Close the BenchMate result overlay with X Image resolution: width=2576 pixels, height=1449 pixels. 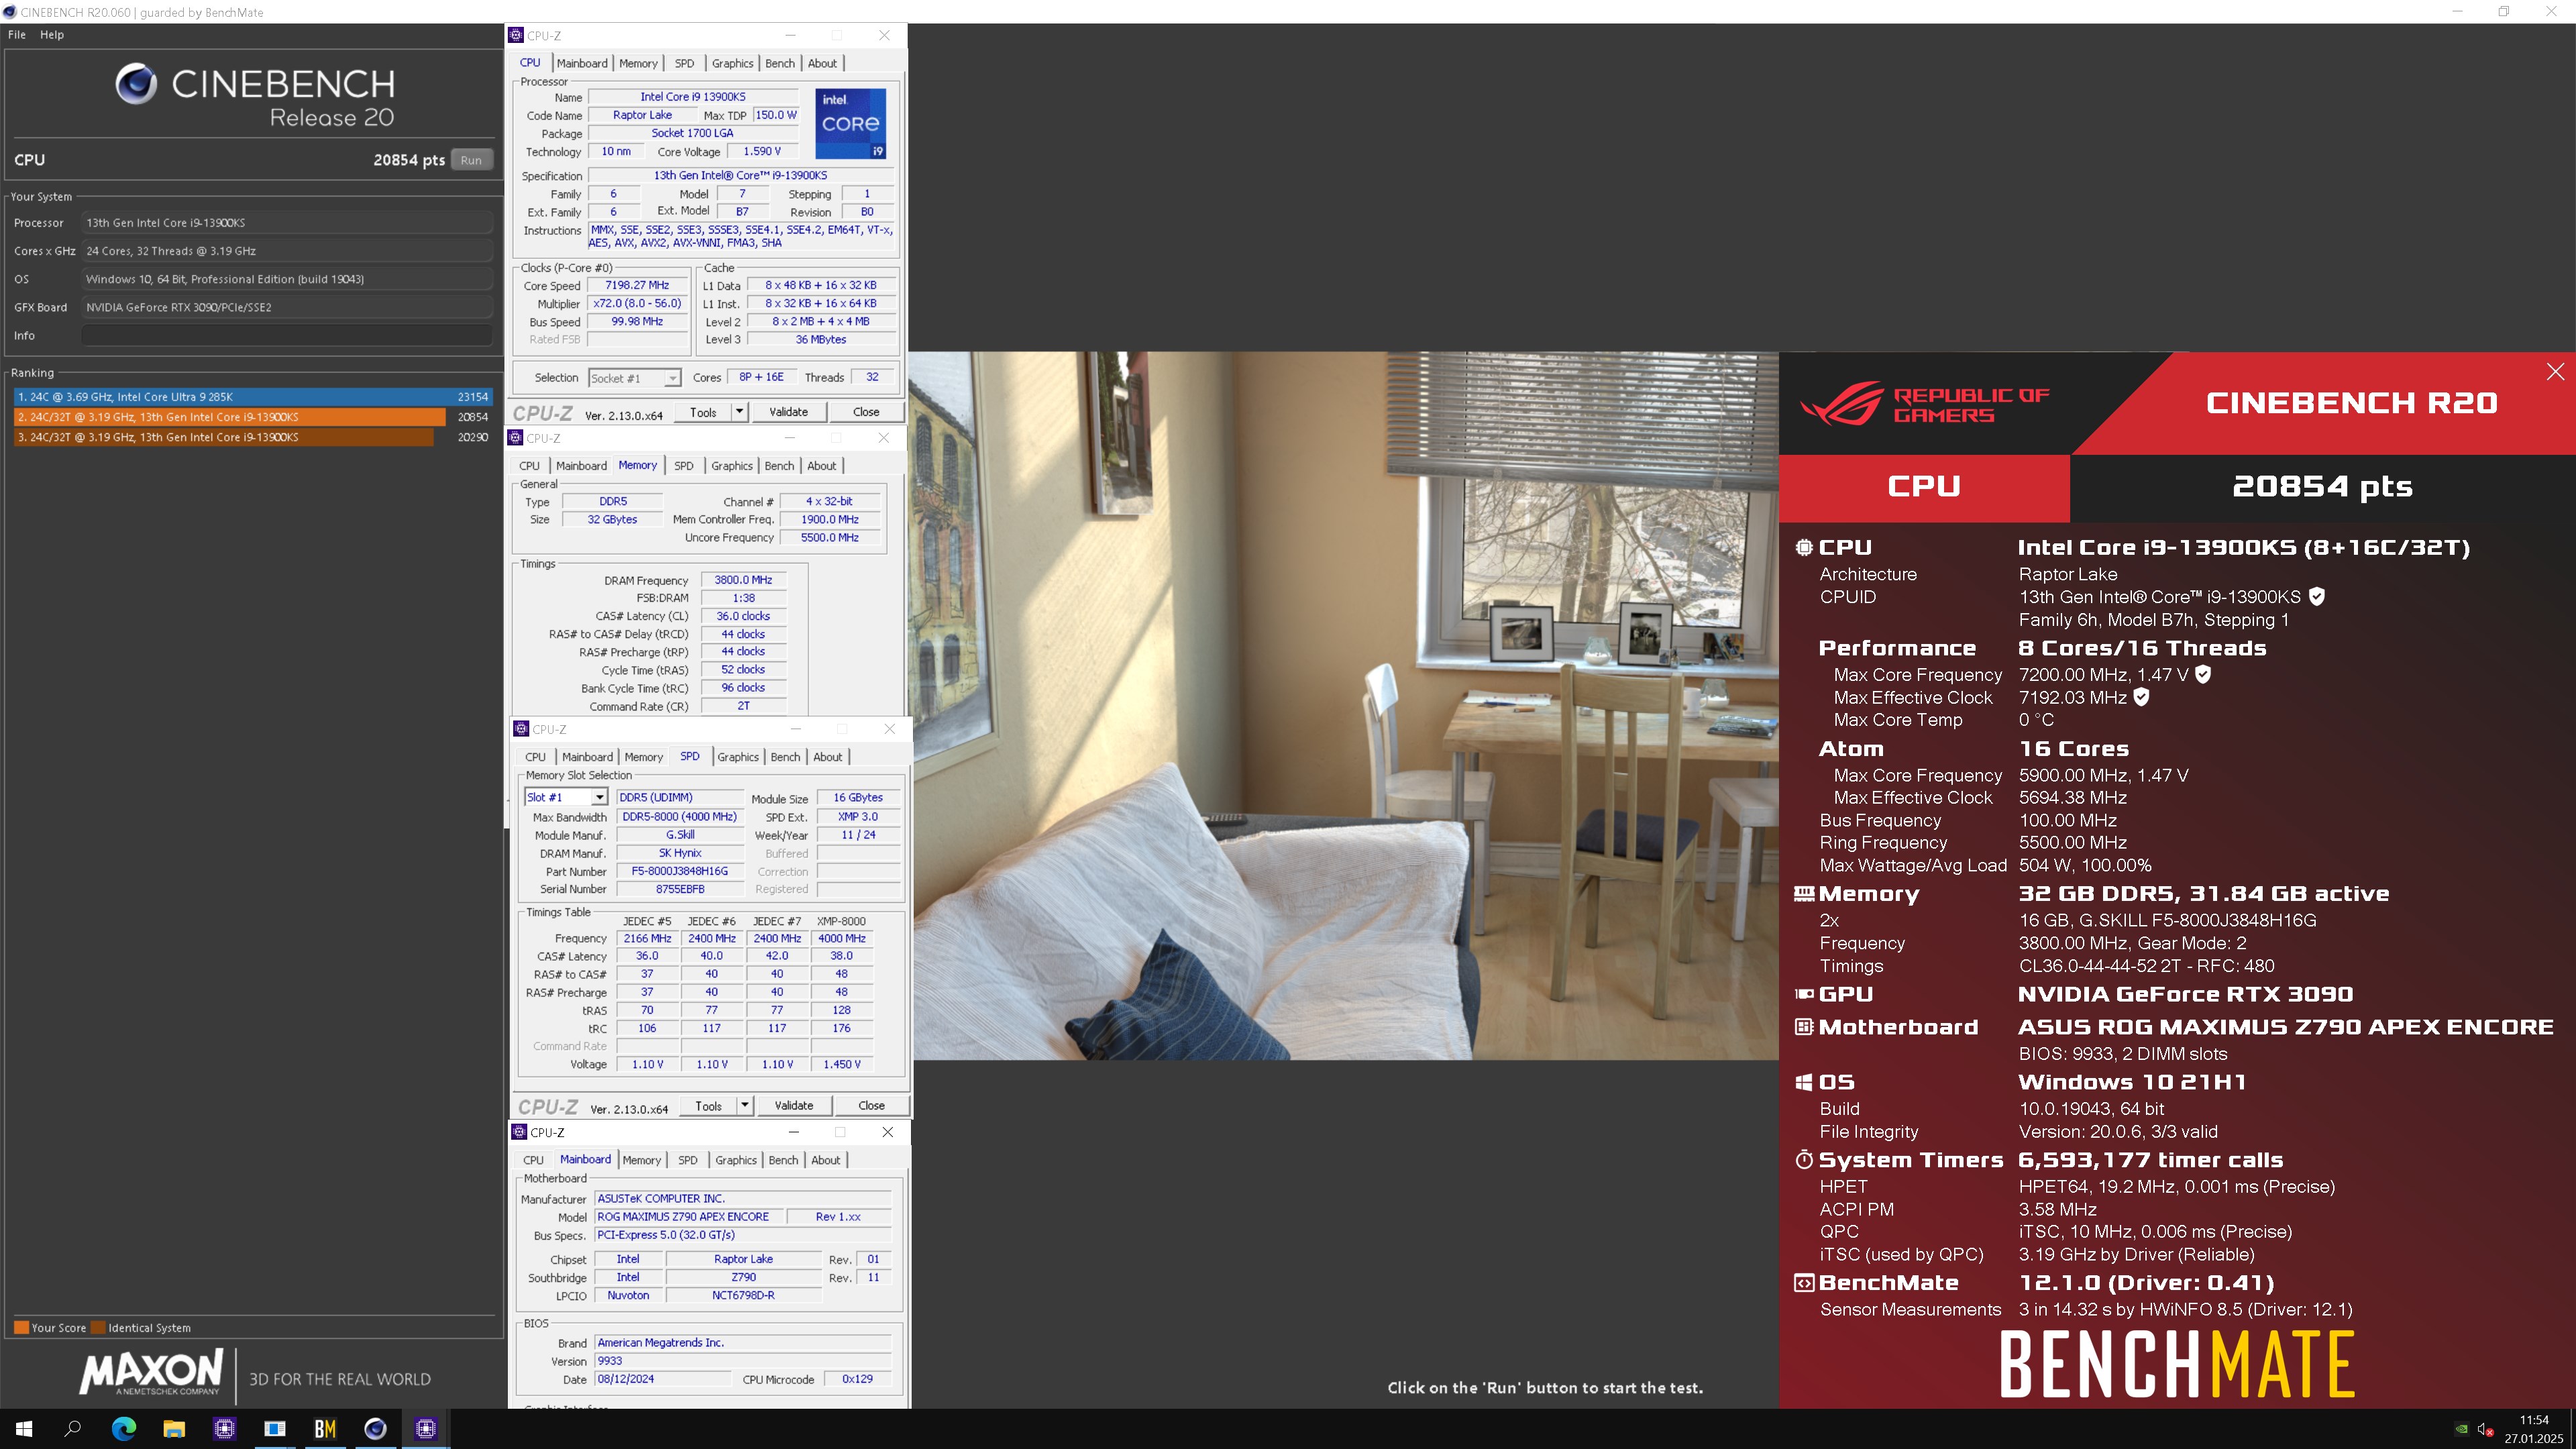2555,372
